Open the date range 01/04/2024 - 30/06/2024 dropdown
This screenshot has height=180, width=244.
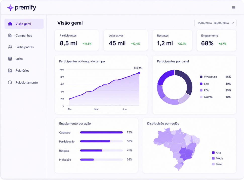(215, 23)
